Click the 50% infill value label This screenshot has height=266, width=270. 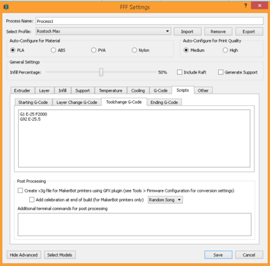163,72
